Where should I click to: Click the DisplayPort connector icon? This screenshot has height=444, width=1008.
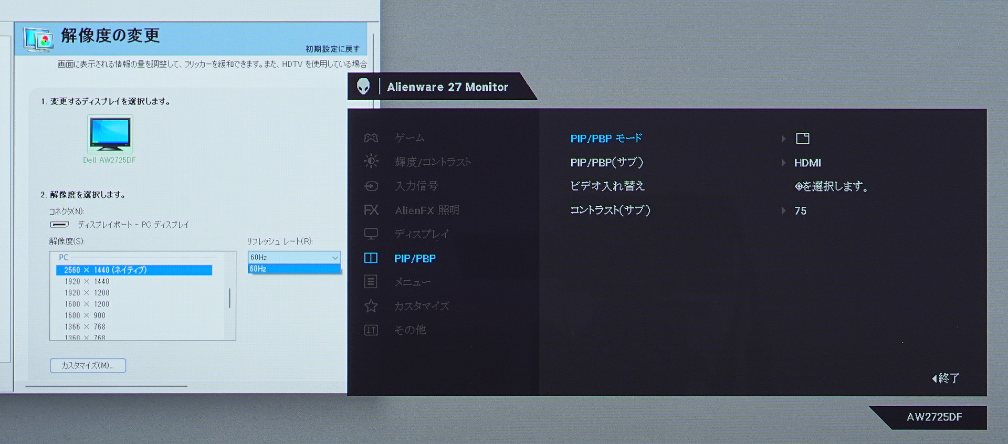tap(59, 225)
